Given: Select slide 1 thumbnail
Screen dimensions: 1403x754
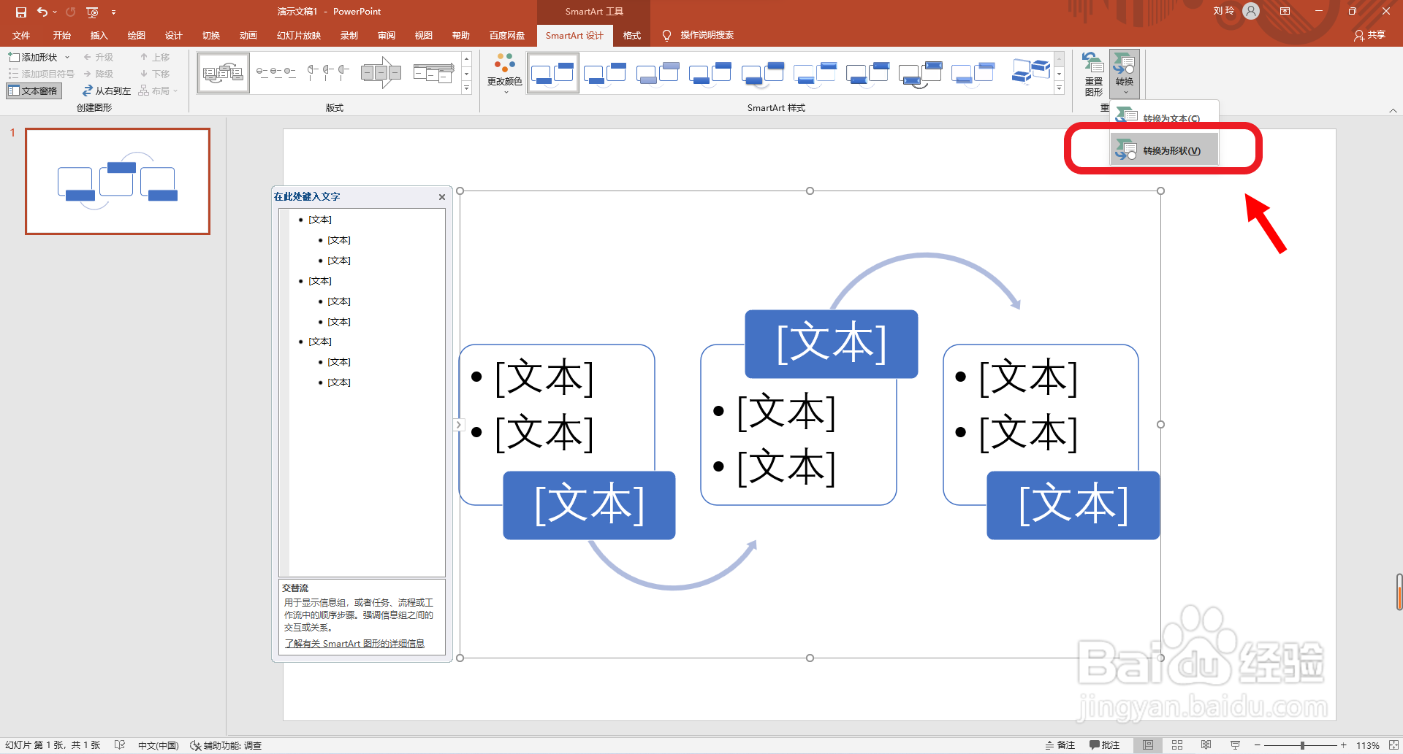Looking at the screenshot, I should pyautogui.click(x=118, y=181).
